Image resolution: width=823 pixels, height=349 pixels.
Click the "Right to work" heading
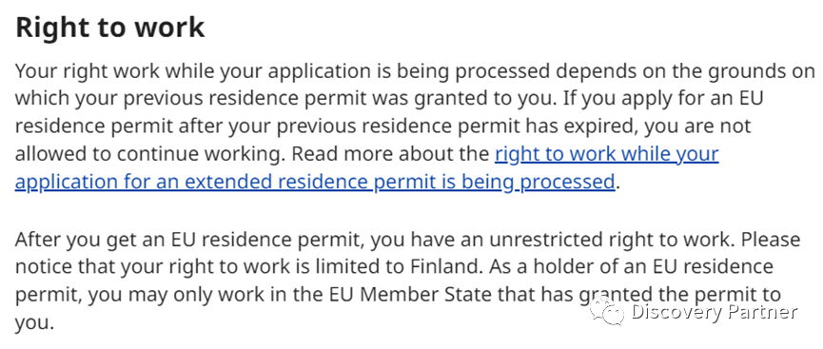pos(110,28)
